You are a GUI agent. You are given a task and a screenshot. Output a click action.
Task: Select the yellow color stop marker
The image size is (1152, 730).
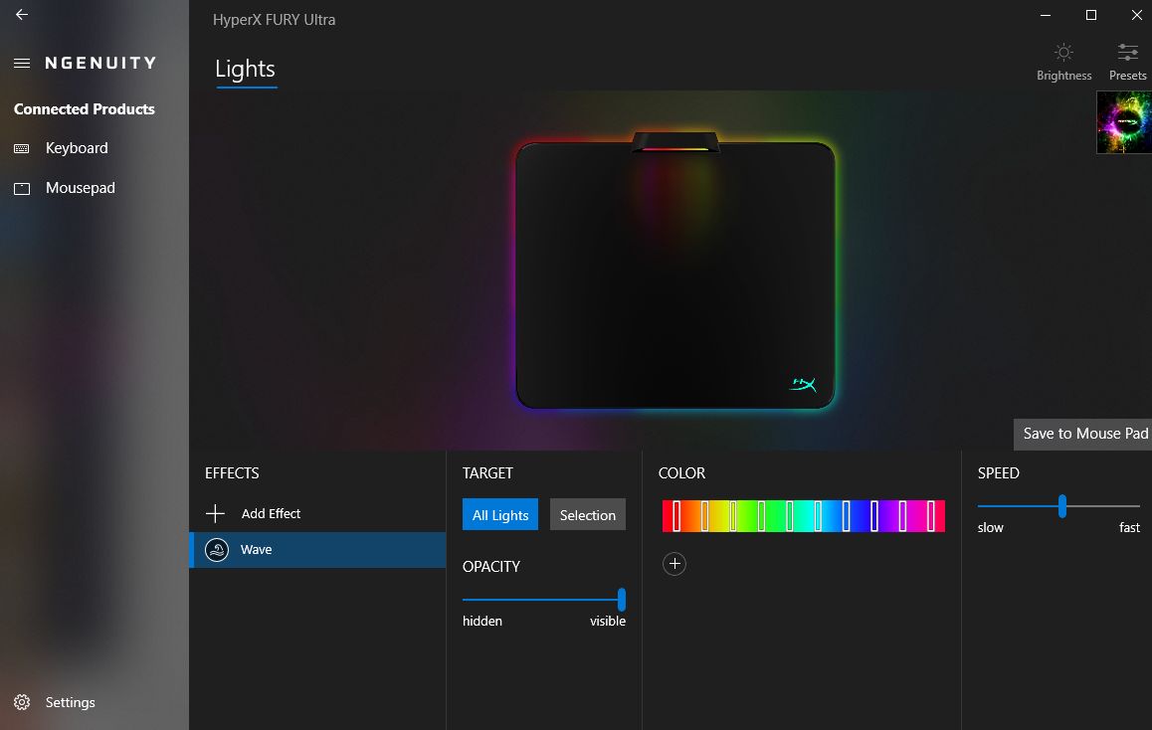(733, 516)
